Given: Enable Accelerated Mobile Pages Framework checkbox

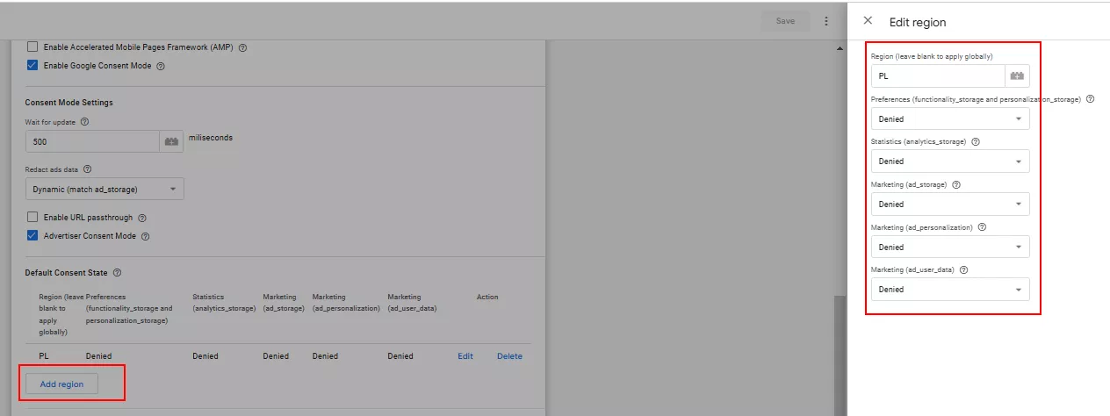Looking at the screenshot, I should pyautogui.click(x=32, y=47).
